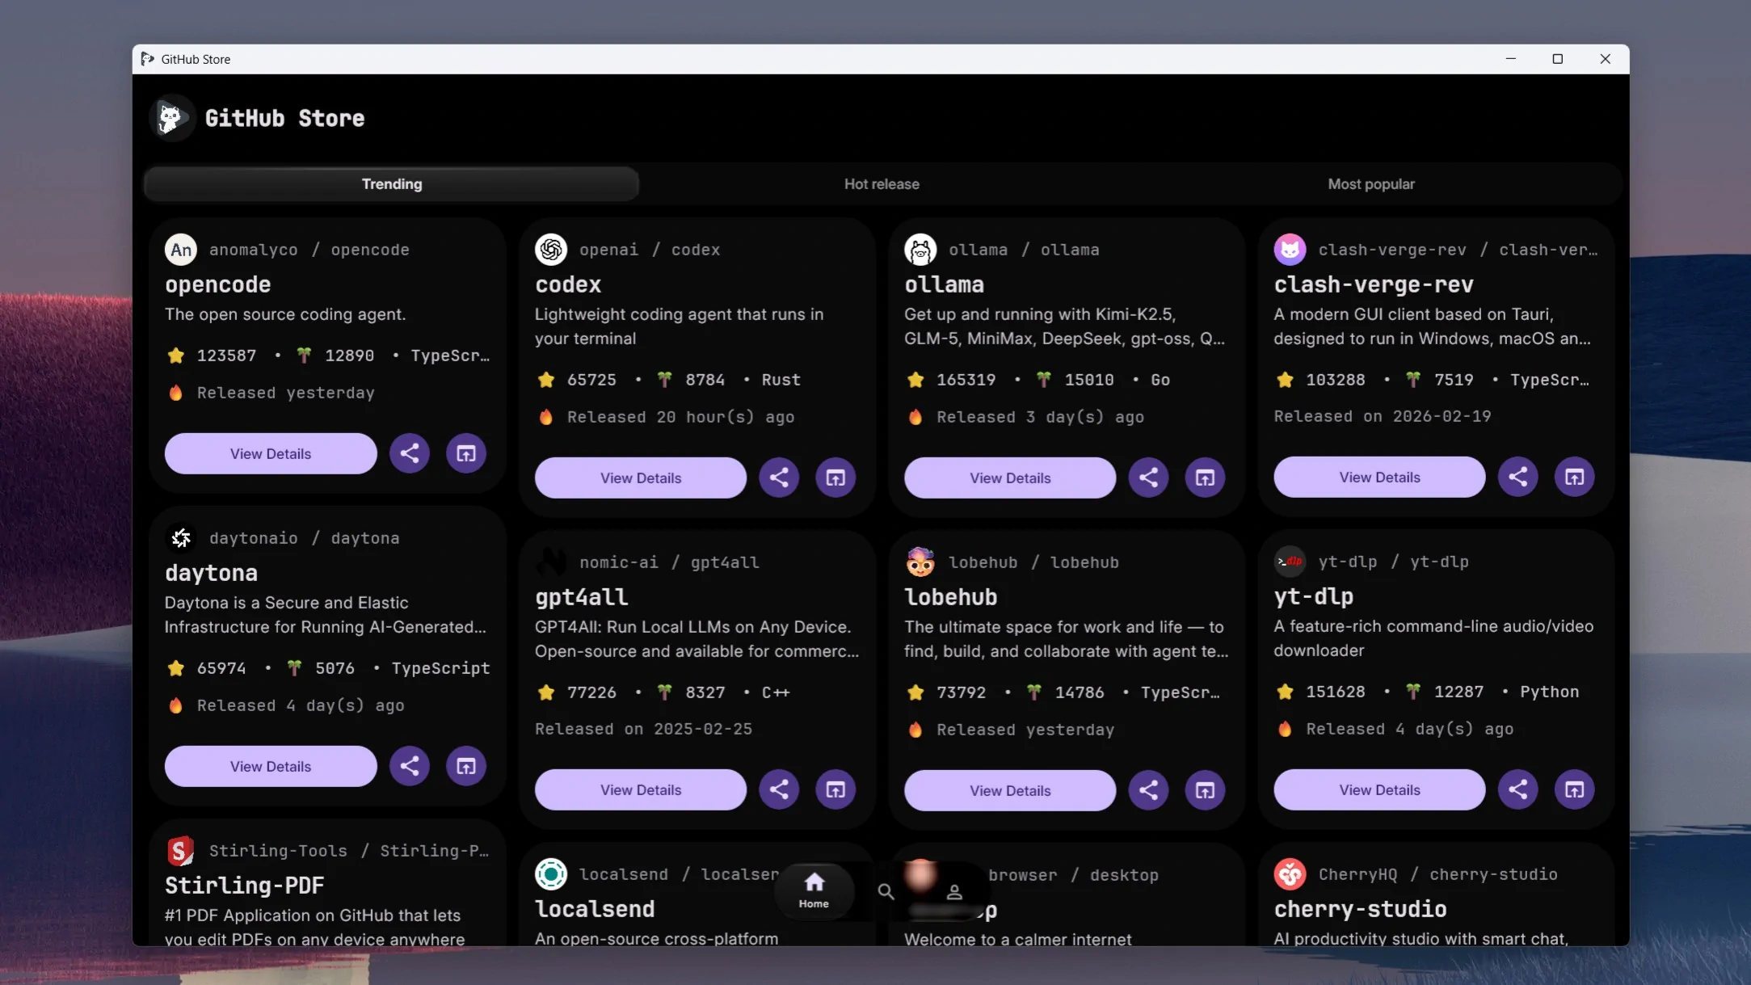Viewport: 1751px width, 985px height.
Task: Open the search icon in the bottom dock
Action: pyautogui.click(x=886, y=891)
